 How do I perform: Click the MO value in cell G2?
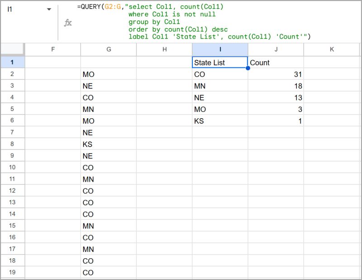[89, 74]
